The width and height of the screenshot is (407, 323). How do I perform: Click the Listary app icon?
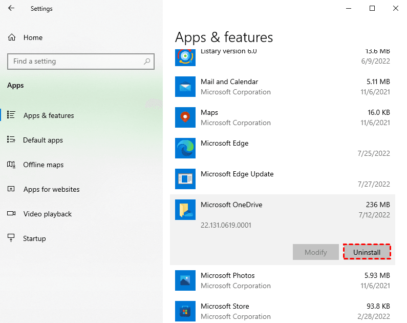pos(185,56)
